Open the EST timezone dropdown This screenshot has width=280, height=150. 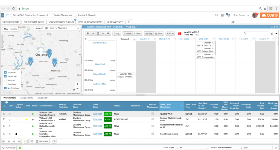coord(170,34)
